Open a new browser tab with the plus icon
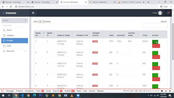The width and height of the screenshot is (174, 98). (x=148, y=2)
